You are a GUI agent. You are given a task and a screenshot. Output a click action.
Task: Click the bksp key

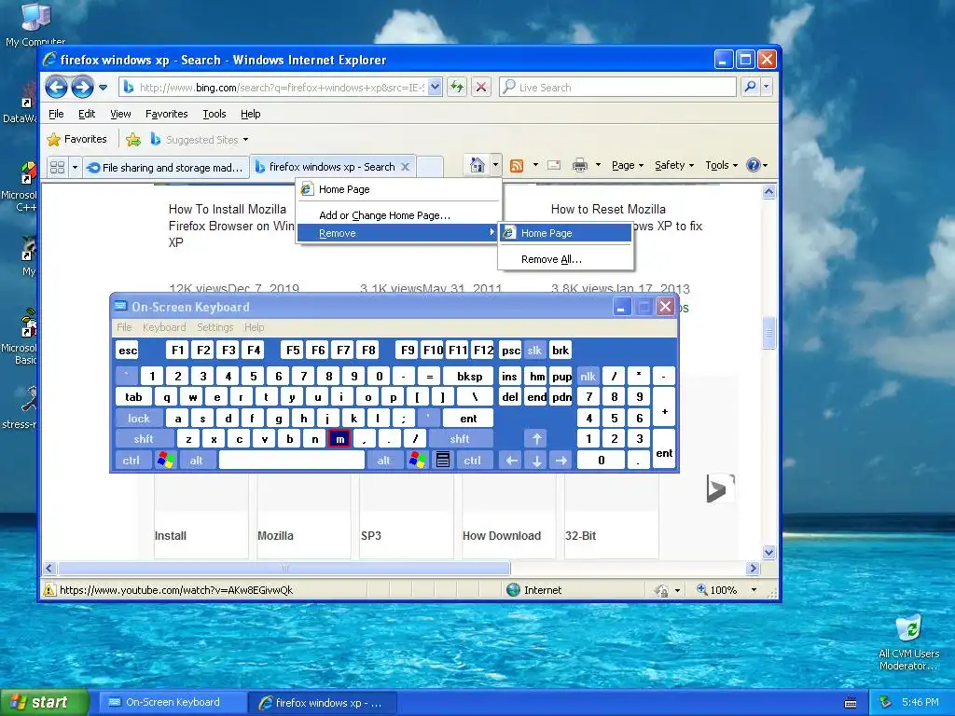[469, 377]
